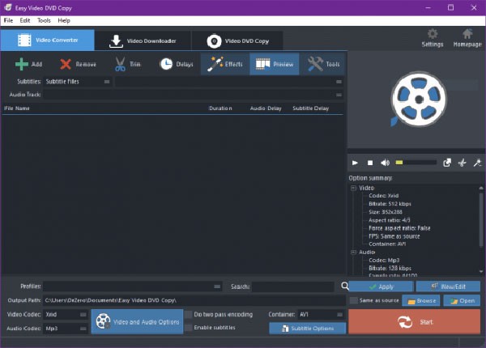This screenshot has width=486, height=348.
Task: Open the Profiles dropdown
Action: (133, 286)
